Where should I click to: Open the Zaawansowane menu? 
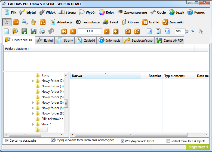pyautogui.click(x=132, y=13)
